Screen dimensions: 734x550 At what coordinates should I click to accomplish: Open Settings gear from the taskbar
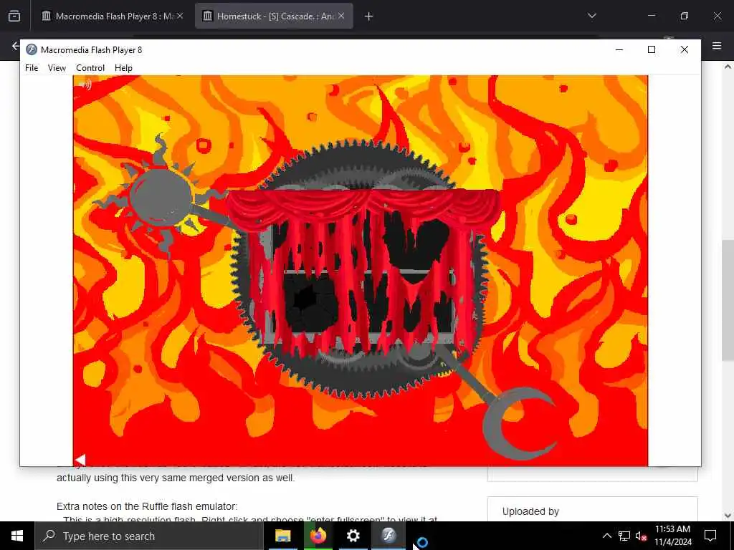[x=353, y=536]
